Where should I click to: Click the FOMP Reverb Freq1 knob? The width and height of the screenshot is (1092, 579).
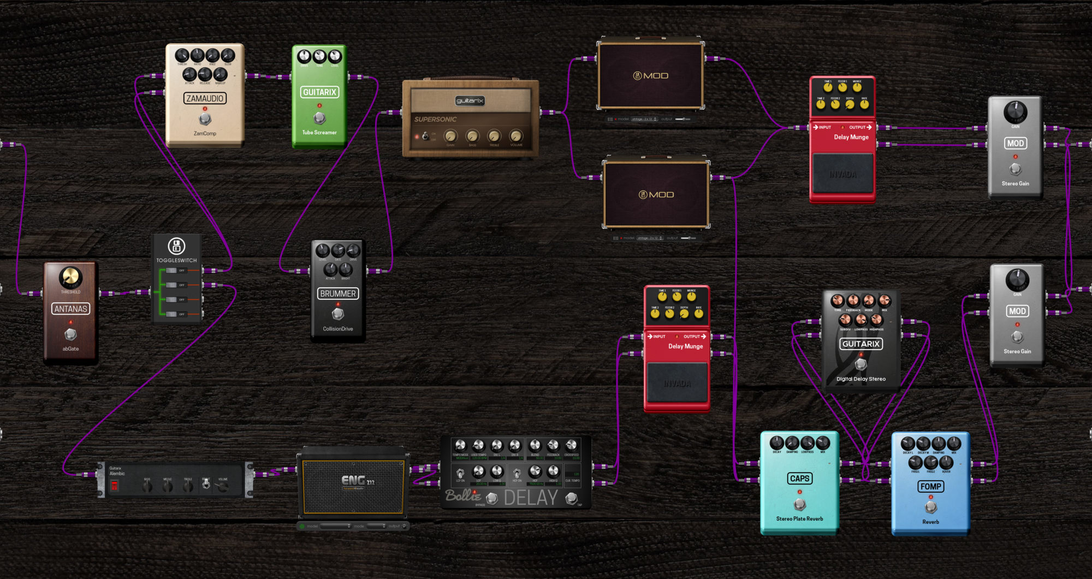[916, 462]
